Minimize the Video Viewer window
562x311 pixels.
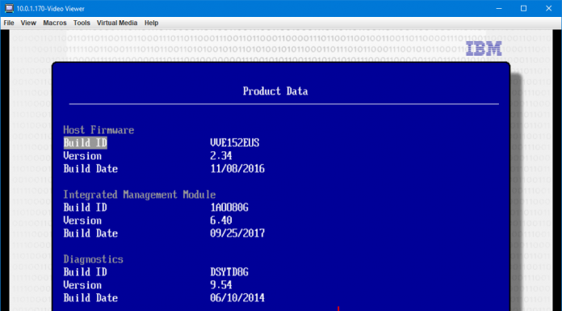[x=499, y=8]
